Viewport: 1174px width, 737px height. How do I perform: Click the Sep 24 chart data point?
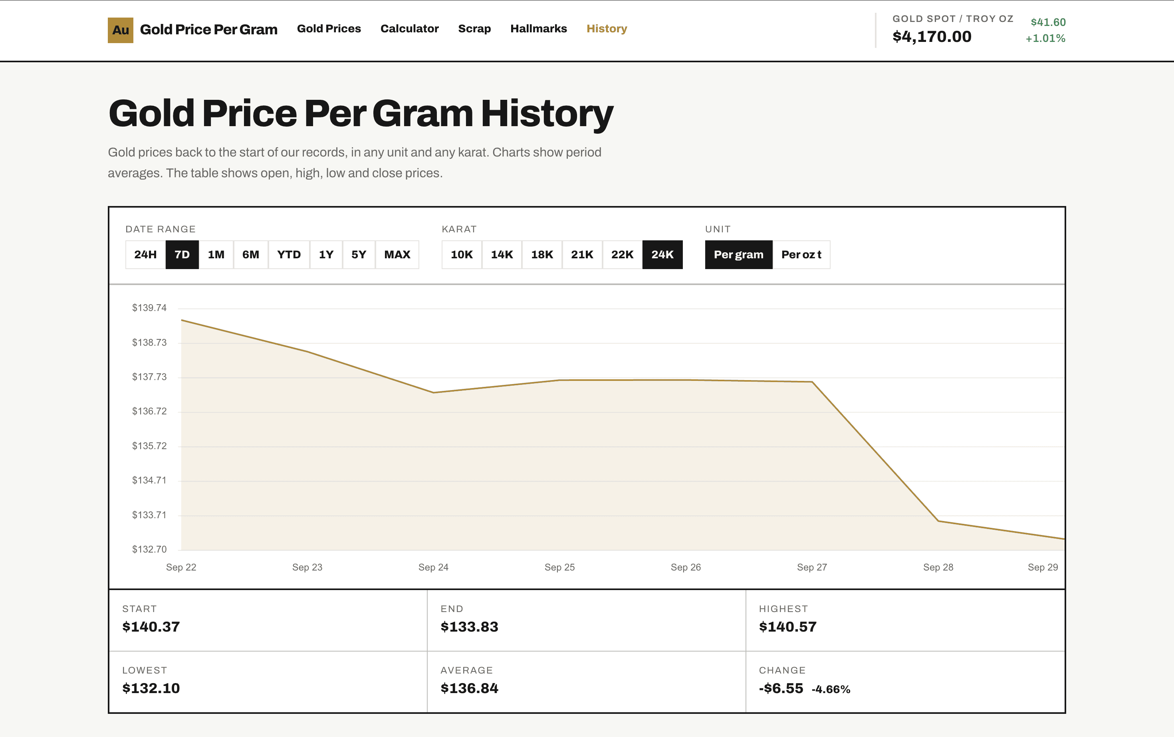[433, 392]
